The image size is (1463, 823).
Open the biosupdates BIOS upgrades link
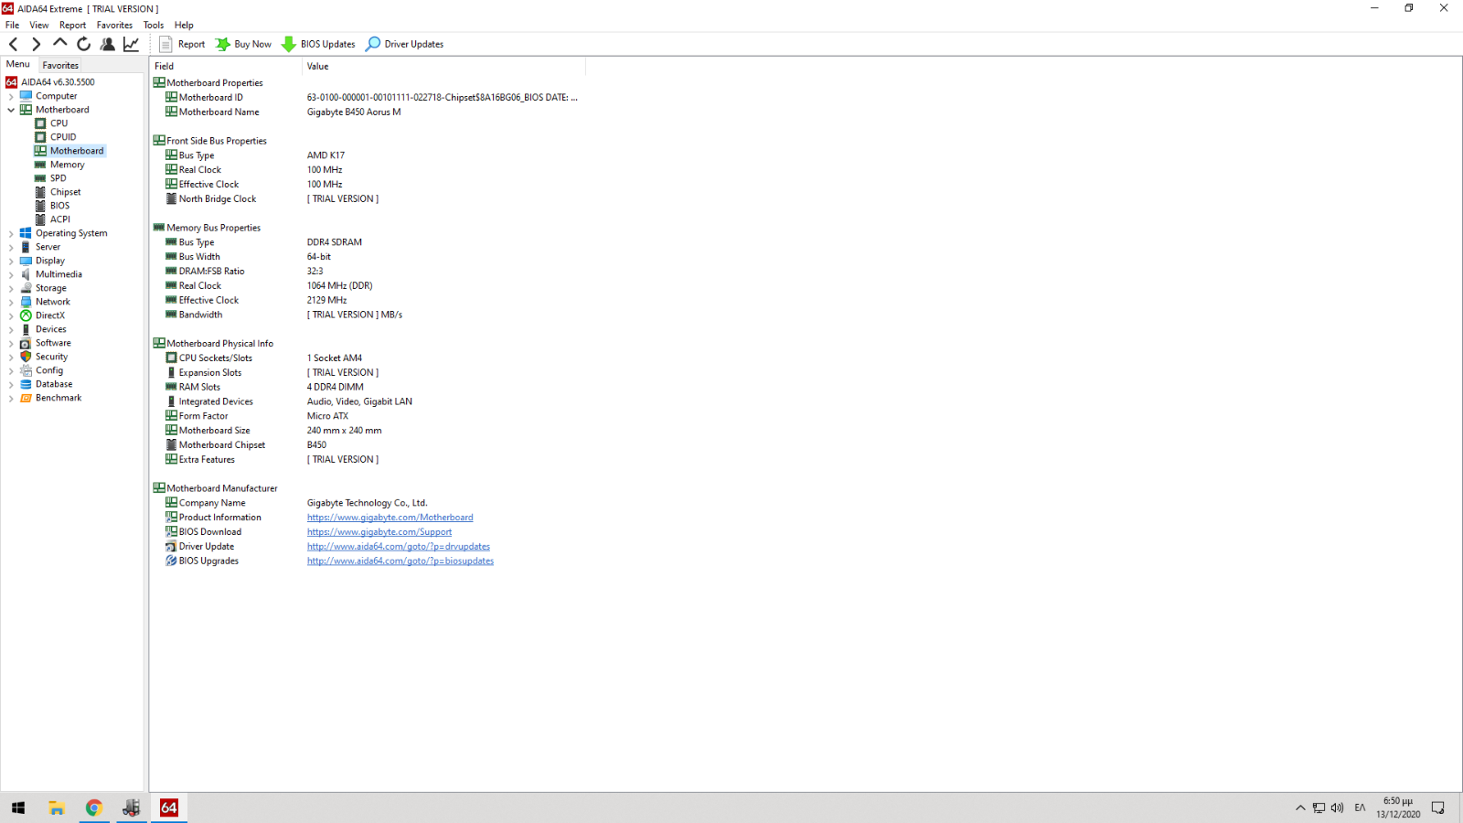pos(400,561)
